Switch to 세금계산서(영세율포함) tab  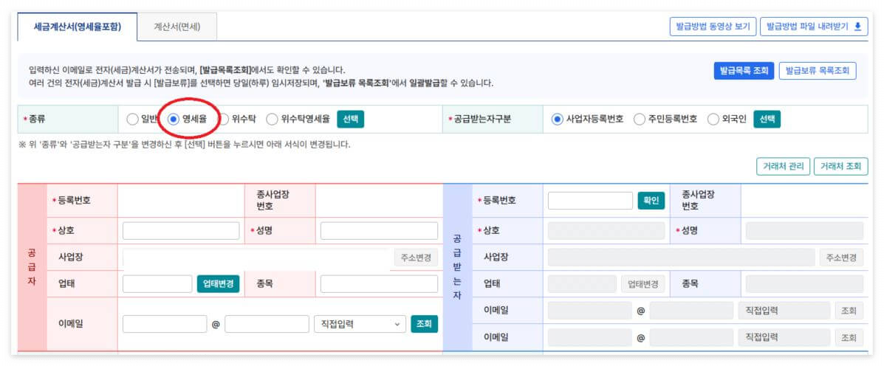tap(78, 27)
